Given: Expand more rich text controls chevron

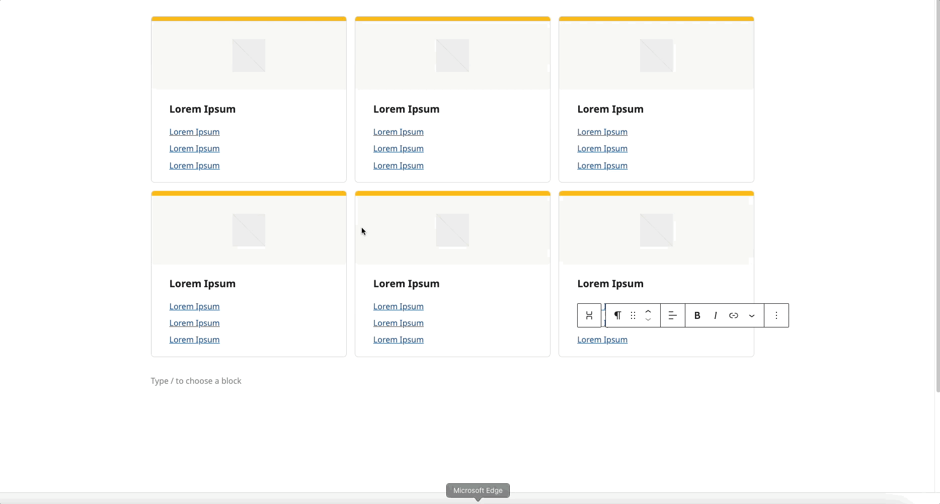Looking at the screenshot, I should point(751,315).
